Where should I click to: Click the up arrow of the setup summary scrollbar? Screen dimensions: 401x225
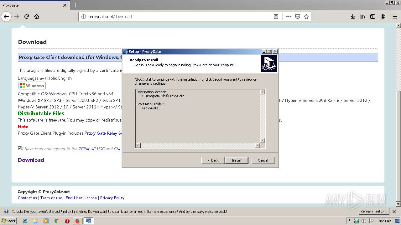(263, 92)
